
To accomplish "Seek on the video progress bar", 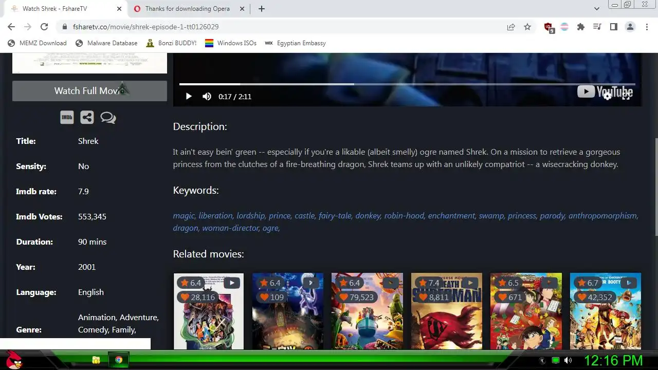I will pos(407,84).
